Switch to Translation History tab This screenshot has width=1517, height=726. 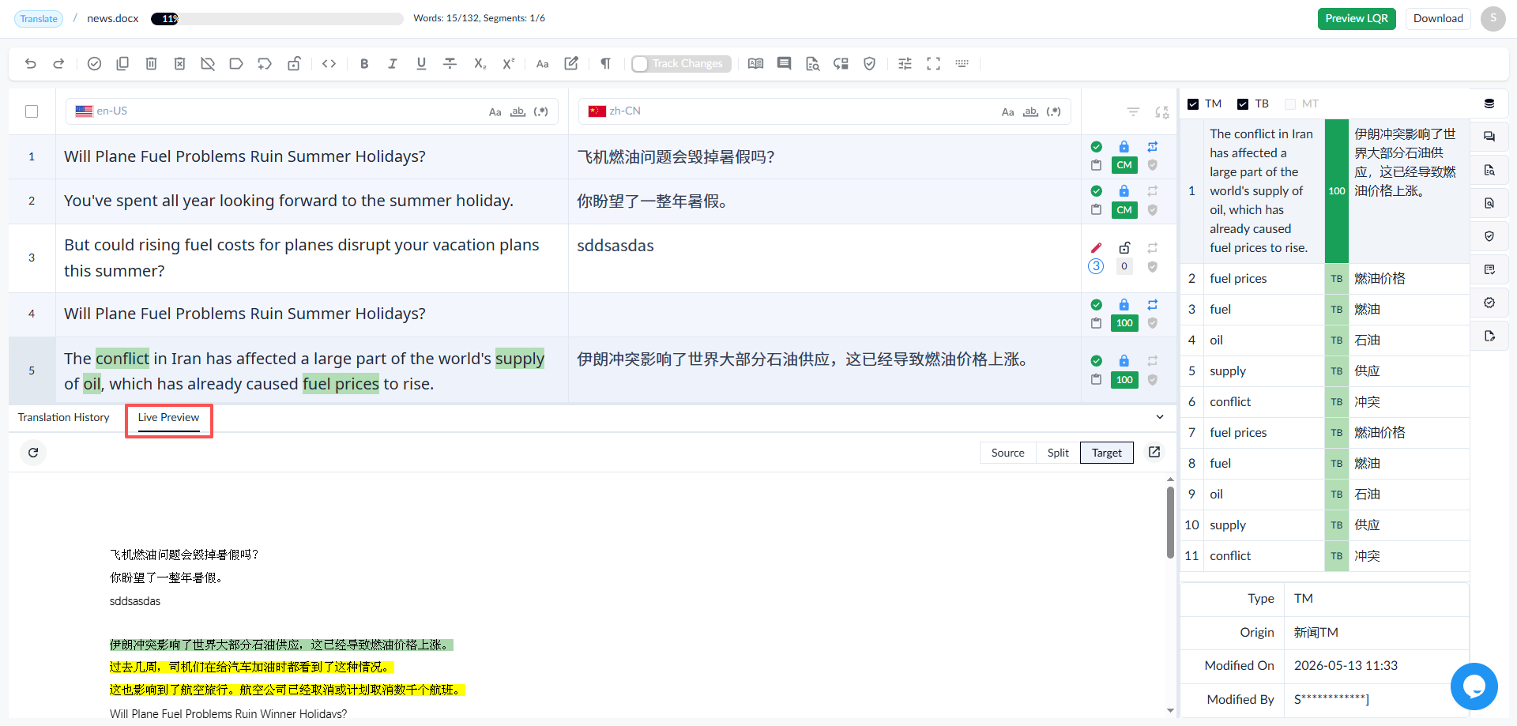tap(64, 418)
